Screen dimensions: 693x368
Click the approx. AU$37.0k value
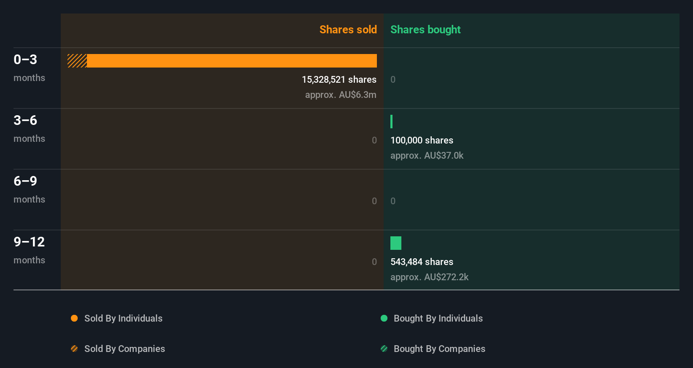tap(427, 156)
